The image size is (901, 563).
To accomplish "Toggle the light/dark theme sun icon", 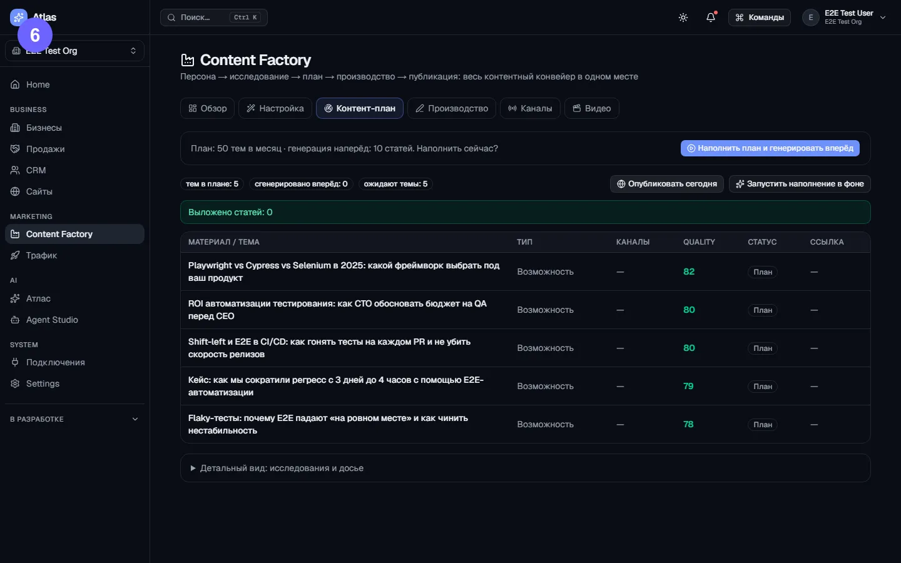I will tap(683, 18).
